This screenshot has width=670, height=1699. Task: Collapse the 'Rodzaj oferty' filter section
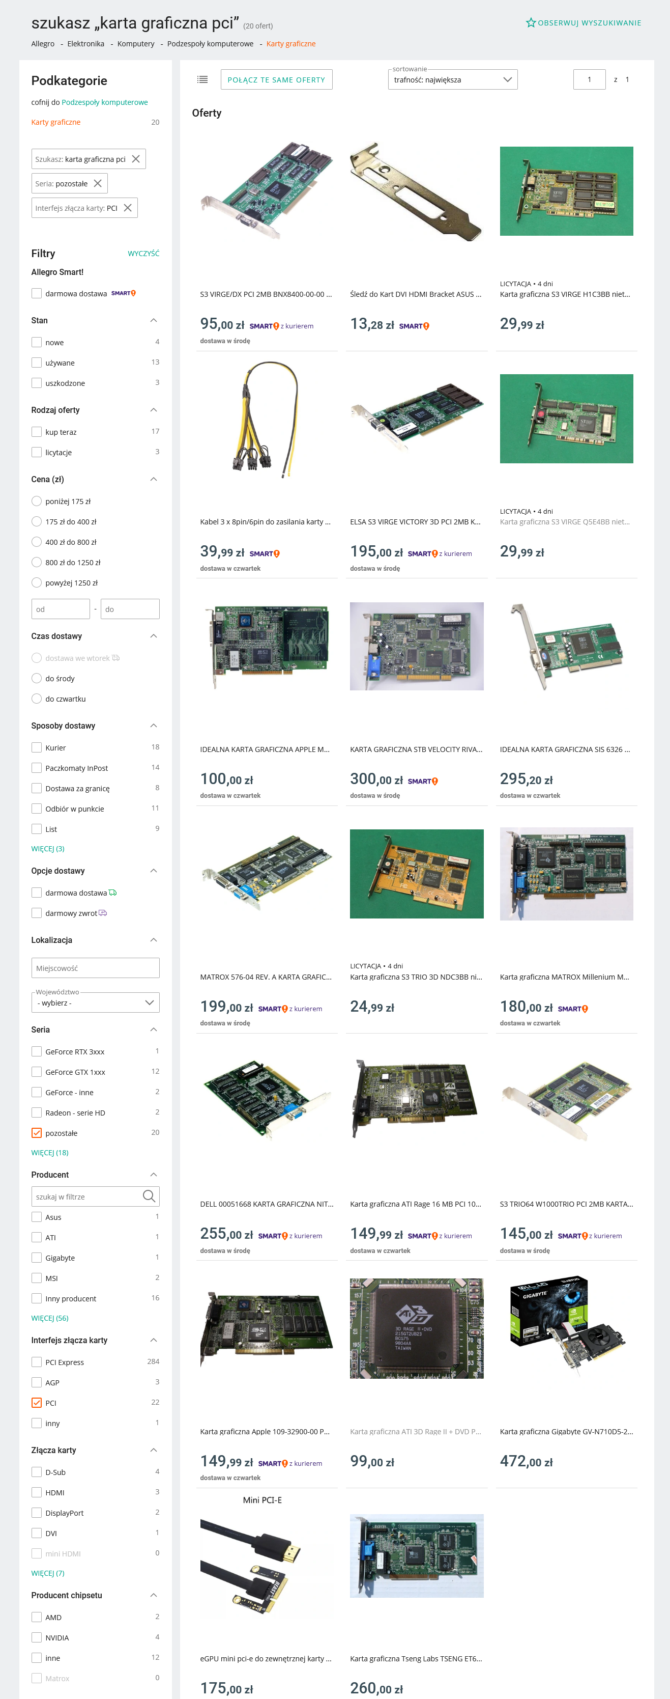pyautogui.click(x=154, y=410)
